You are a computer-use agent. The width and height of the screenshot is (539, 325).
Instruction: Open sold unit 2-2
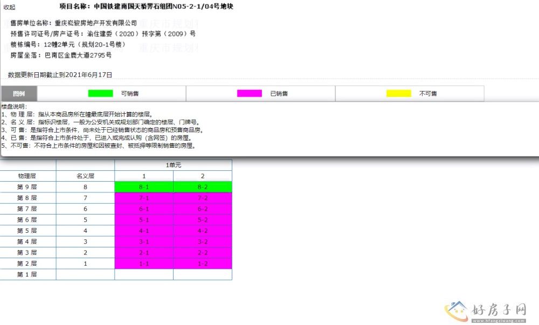coord(203,253)
